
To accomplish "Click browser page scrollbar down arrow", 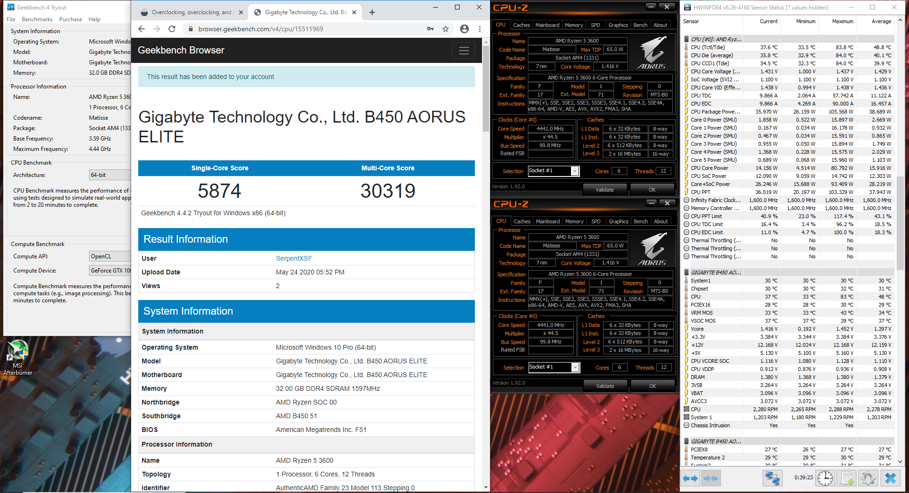I will tap(486, 487).
